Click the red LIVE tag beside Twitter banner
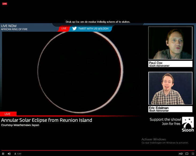The image size is (196, 156). (x=64, y=29)
